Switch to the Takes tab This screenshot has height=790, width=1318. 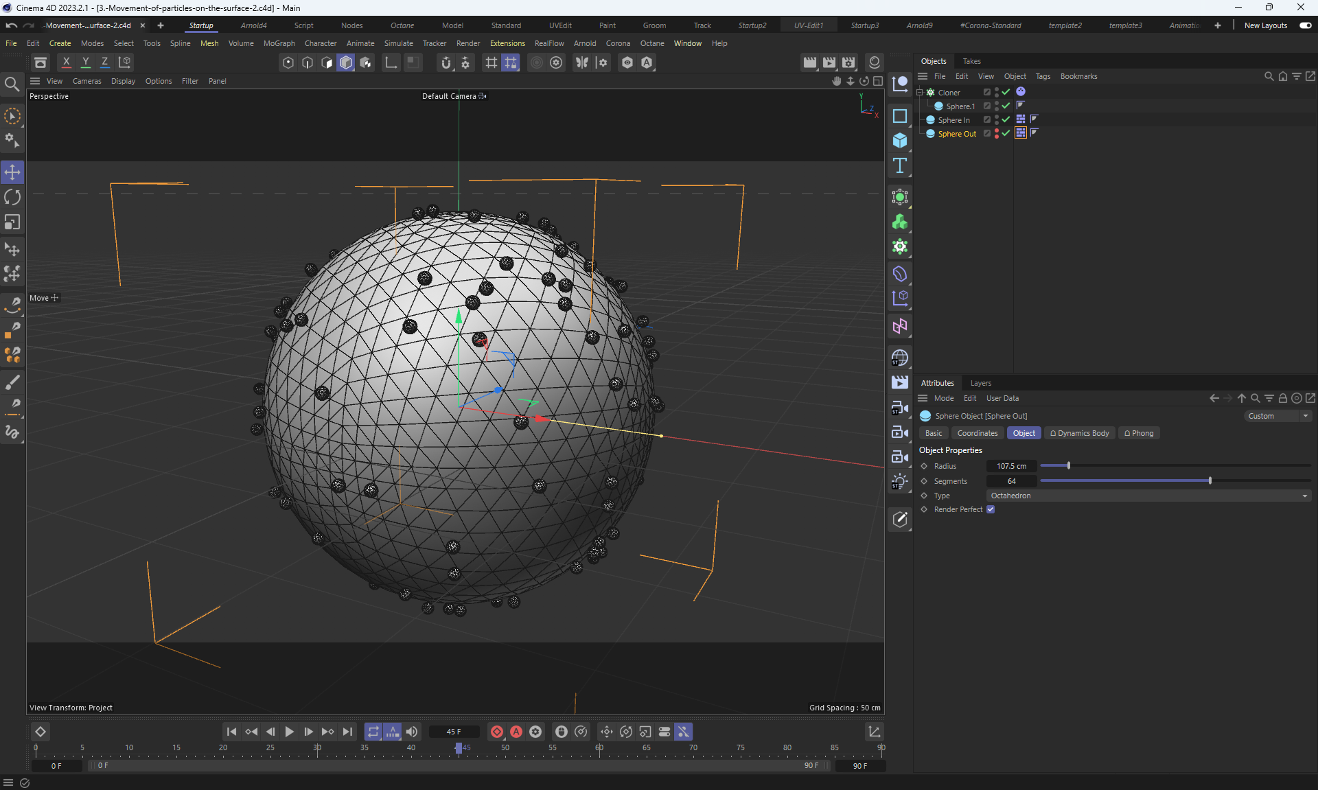click(971, 61)
